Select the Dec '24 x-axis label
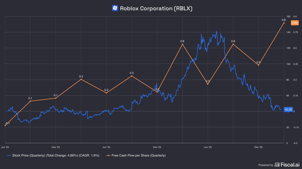The height and width of the screenshot is (169, 302). click(157, 147)
